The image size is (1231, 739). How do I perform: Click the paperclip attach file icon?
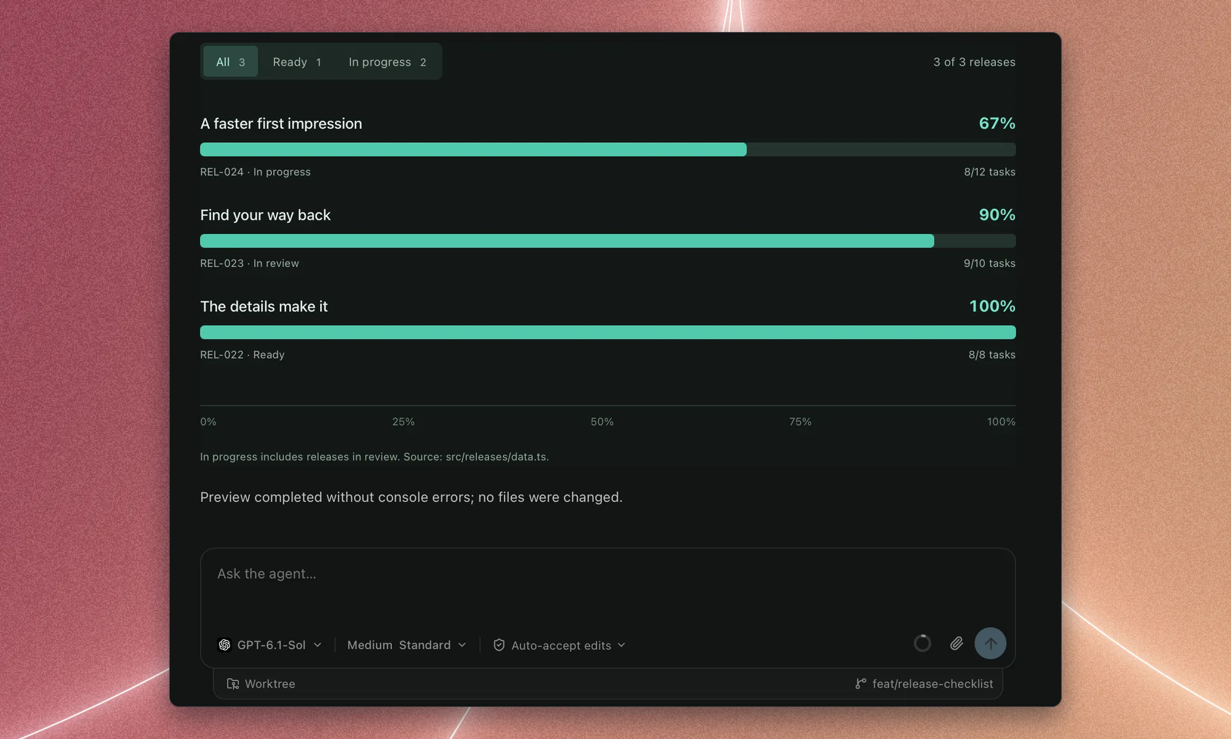pyautogui.click(x=956, y=644)
